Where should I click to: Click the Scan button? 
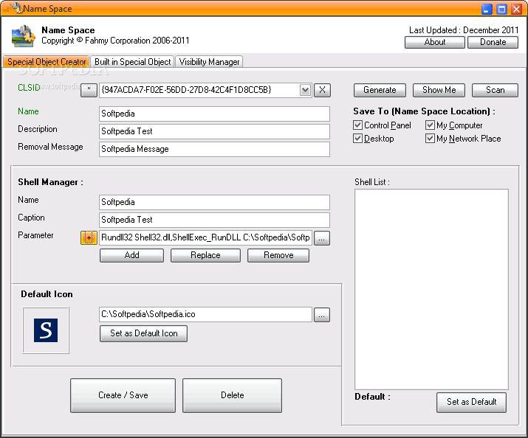(x=495, y=90)
